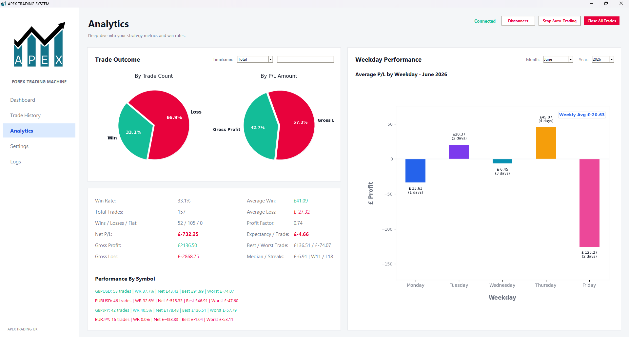Click the Performance By Symbol heading

coord(125,279)
